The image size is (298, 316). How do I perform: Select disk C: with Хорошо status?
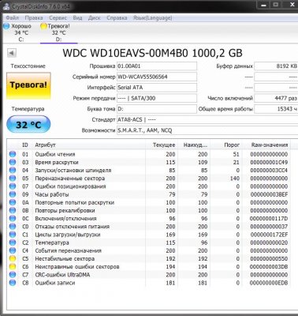[17, 32]
